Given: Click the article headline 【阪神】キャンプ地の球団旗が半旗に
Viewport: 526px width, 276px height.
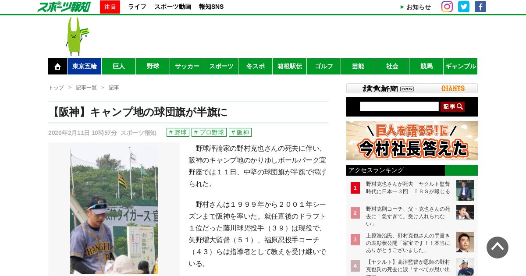Looking at the screenshot, I should pos(139,112).
